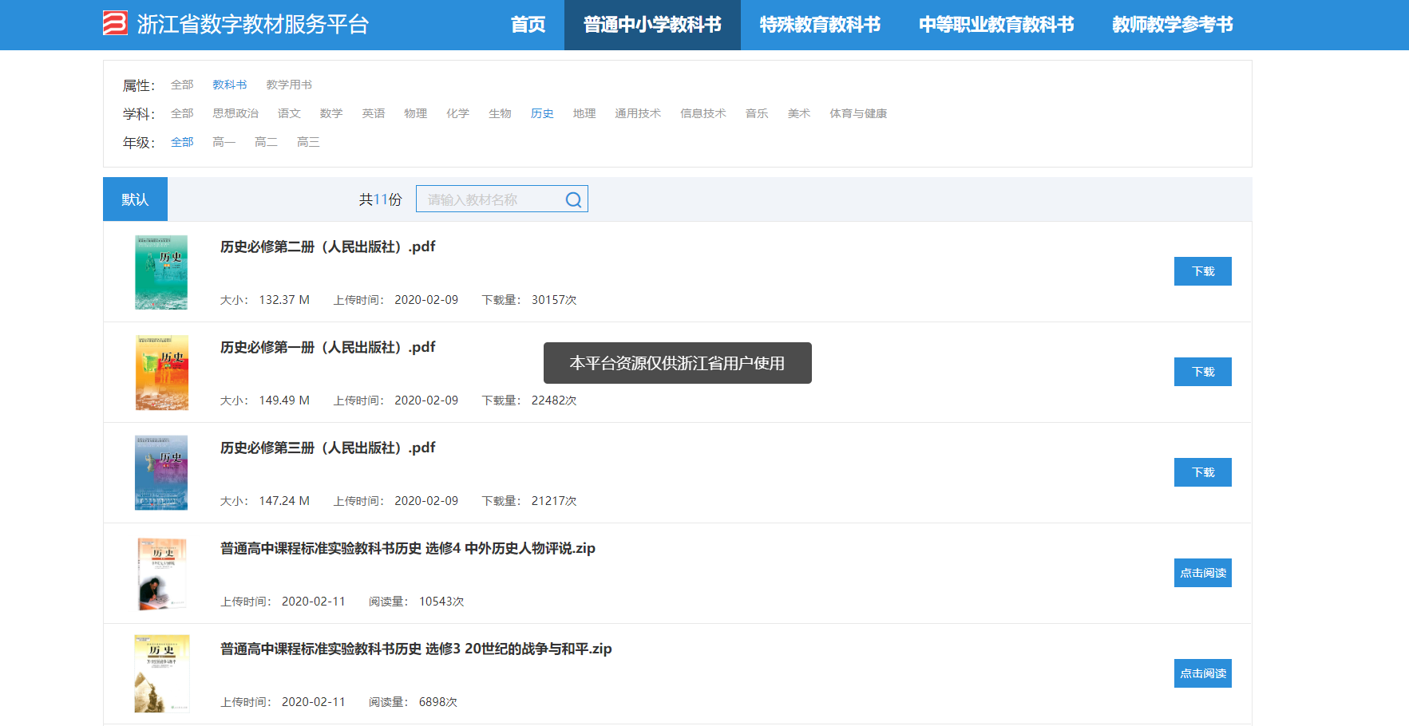Image resolution: width=1409 pixels, height=726 pixels.
Task: Click 点击阅读 for 选修4 中外历史人物评说
Action: [x=1203, y=573]
